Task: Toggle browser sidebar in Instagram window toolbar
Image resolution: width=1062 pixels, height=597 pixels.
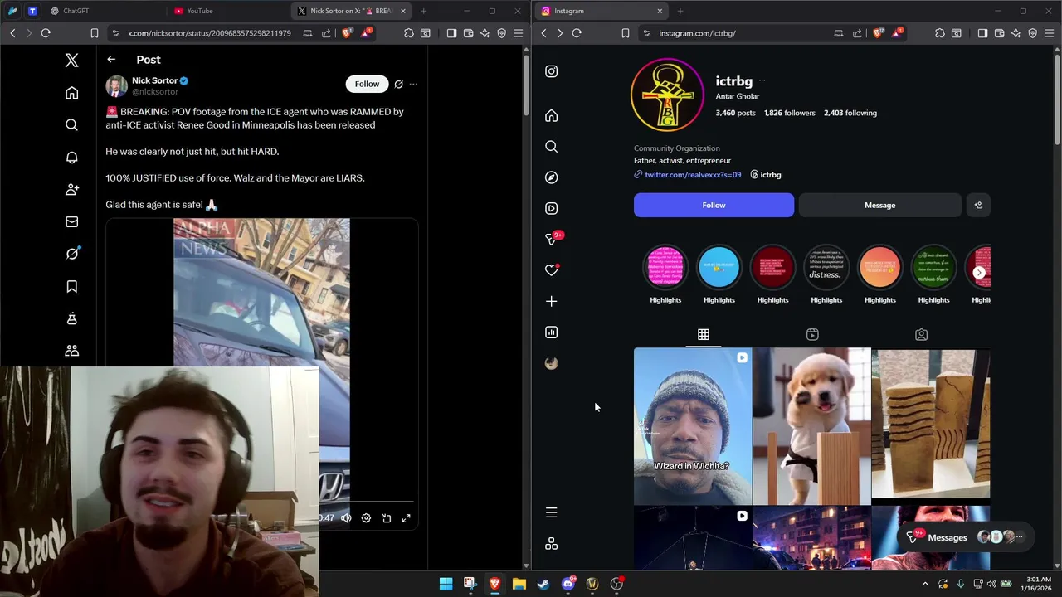Action: pos(982,33)
